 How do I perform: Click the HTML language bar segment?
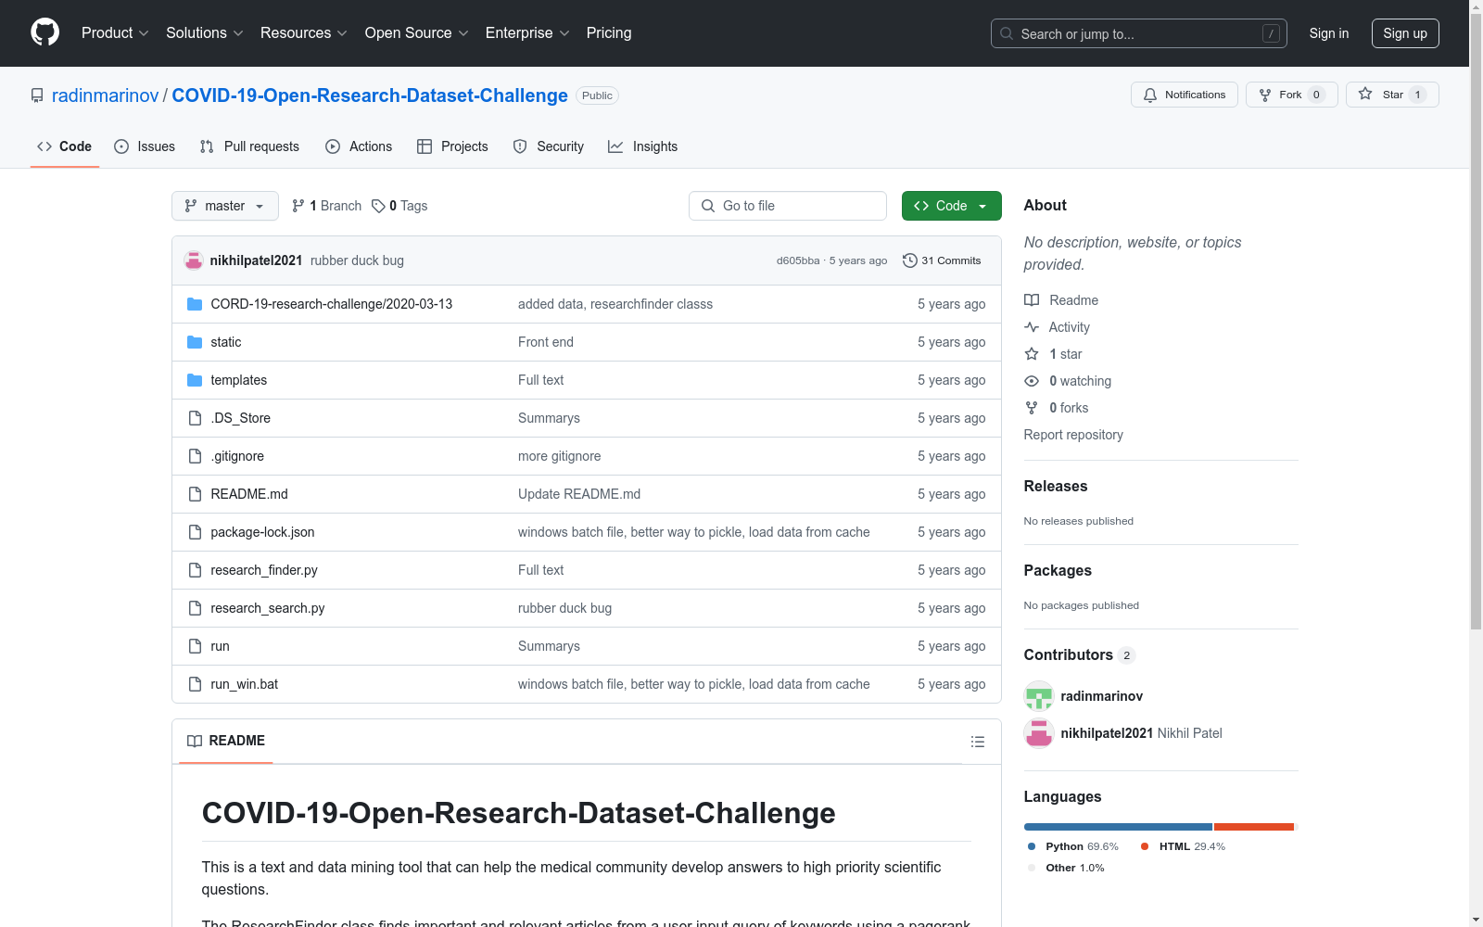click(x=1254, y=827)
